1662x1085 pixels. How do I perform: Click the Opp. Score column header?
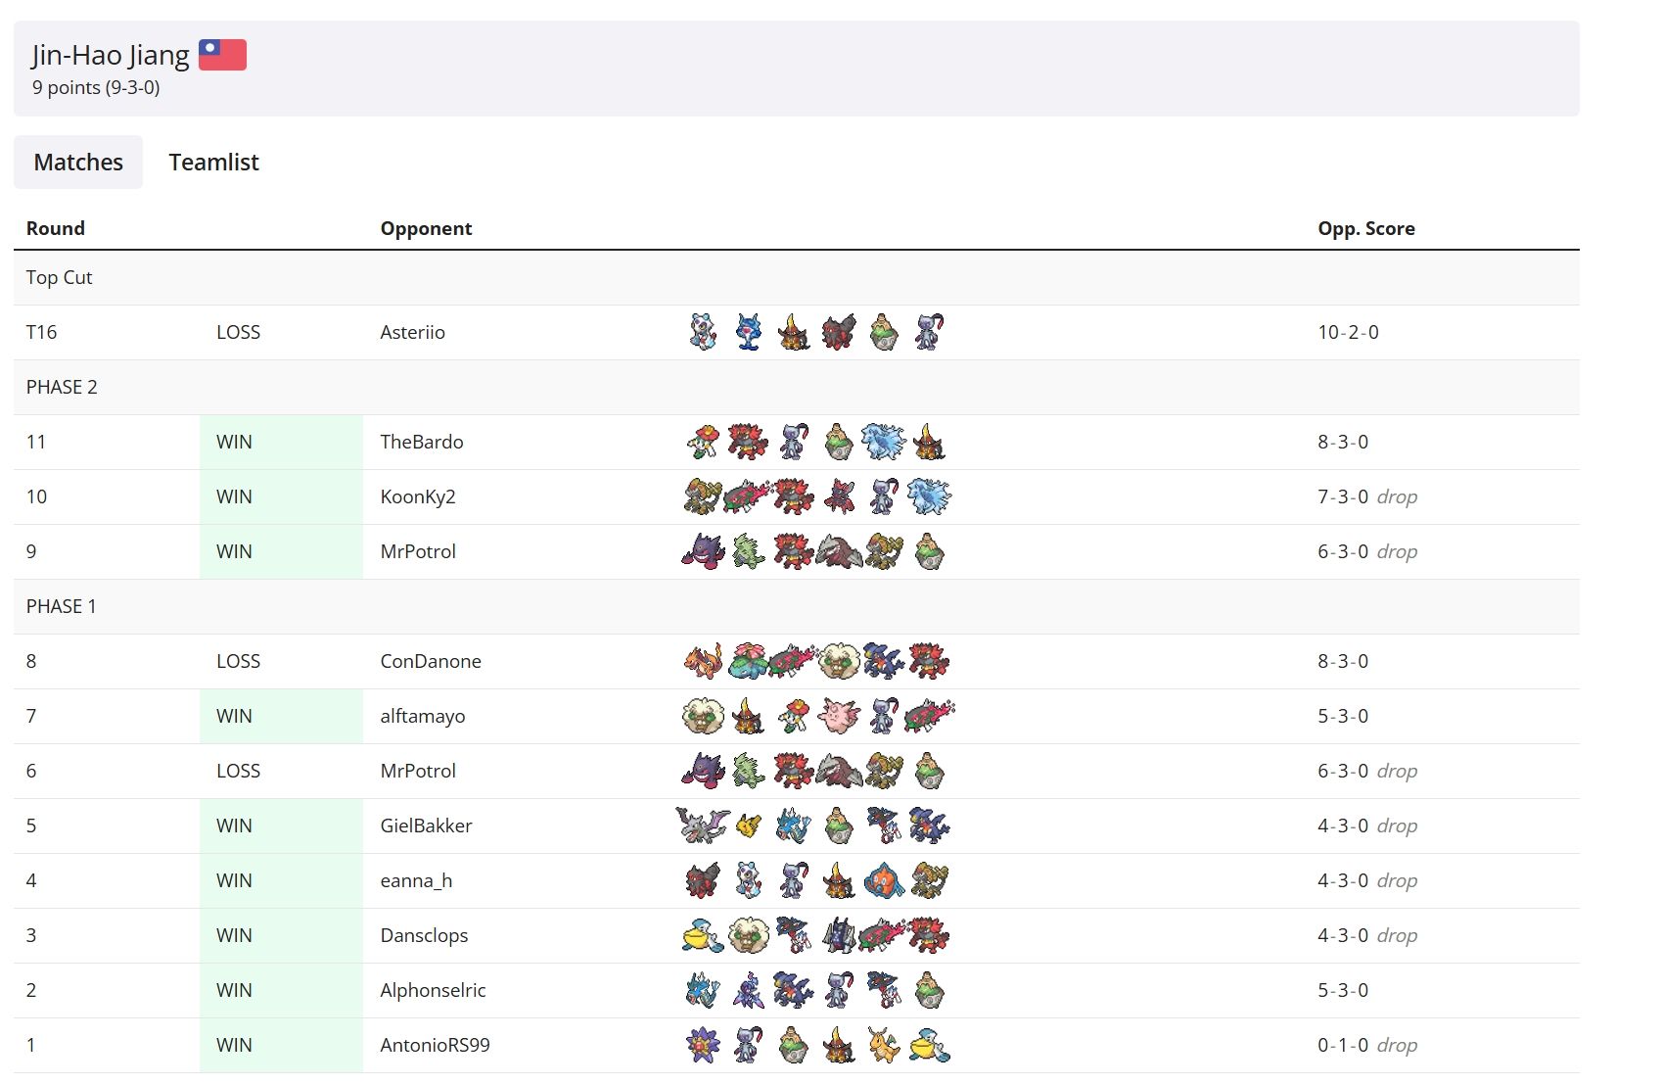[1366, 228]
